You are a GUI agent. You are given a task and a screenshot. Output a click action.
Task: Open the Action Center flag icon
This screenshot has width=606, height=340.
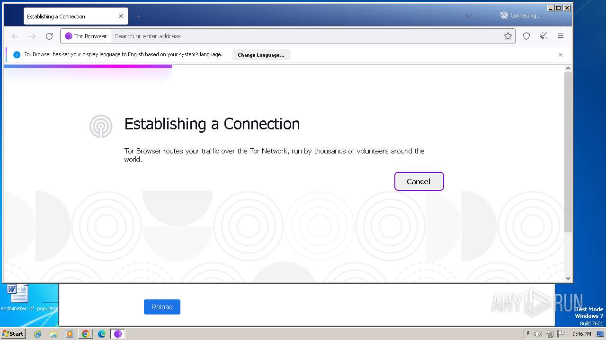(561, 334)
